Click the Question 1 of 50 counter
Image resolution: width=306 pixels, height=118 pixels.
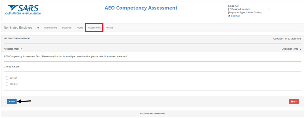(287, 39)
